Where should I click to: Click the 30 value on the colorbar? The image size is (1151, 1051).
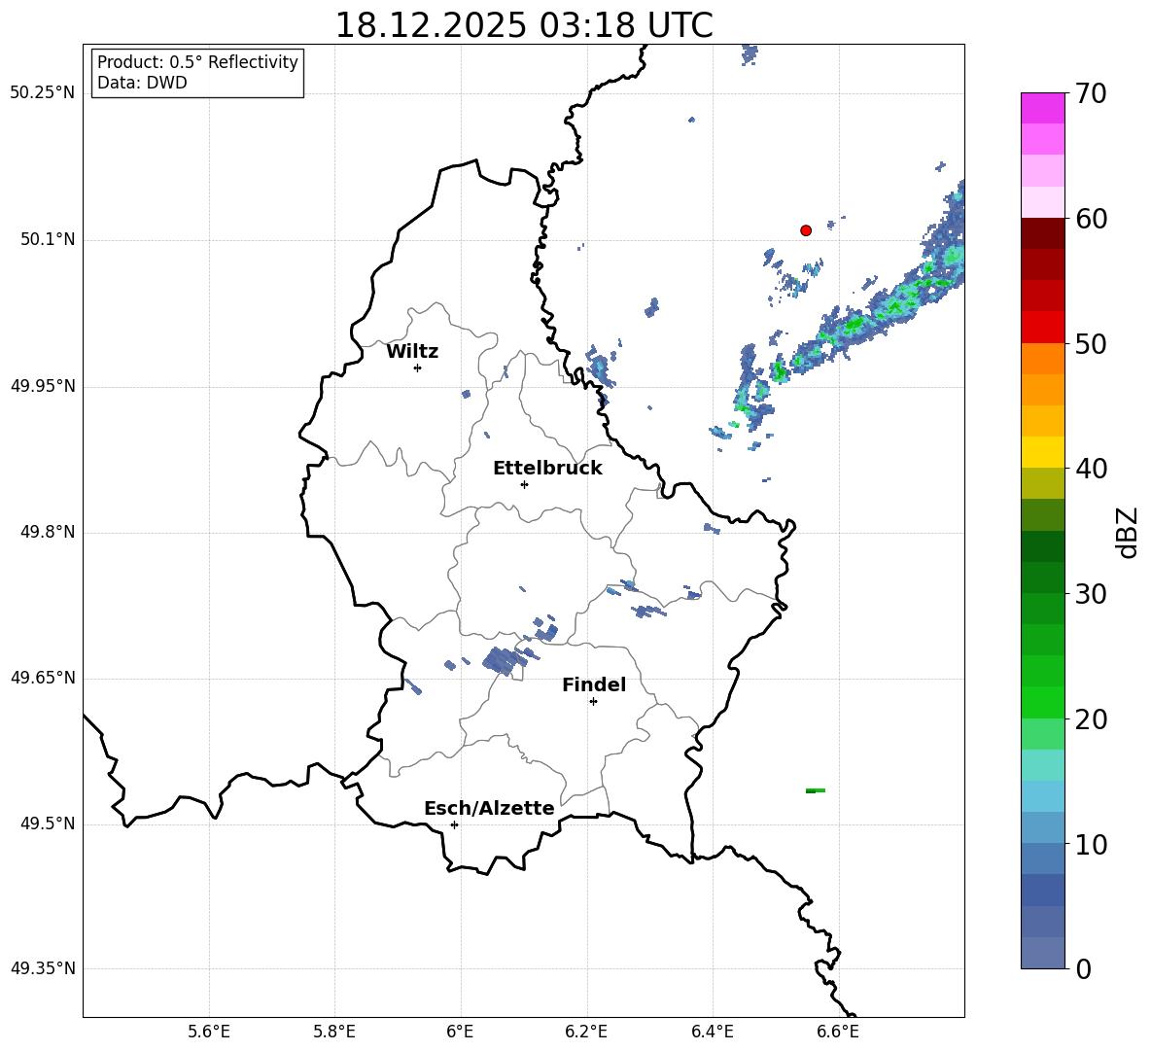(x=1091, y=594)
